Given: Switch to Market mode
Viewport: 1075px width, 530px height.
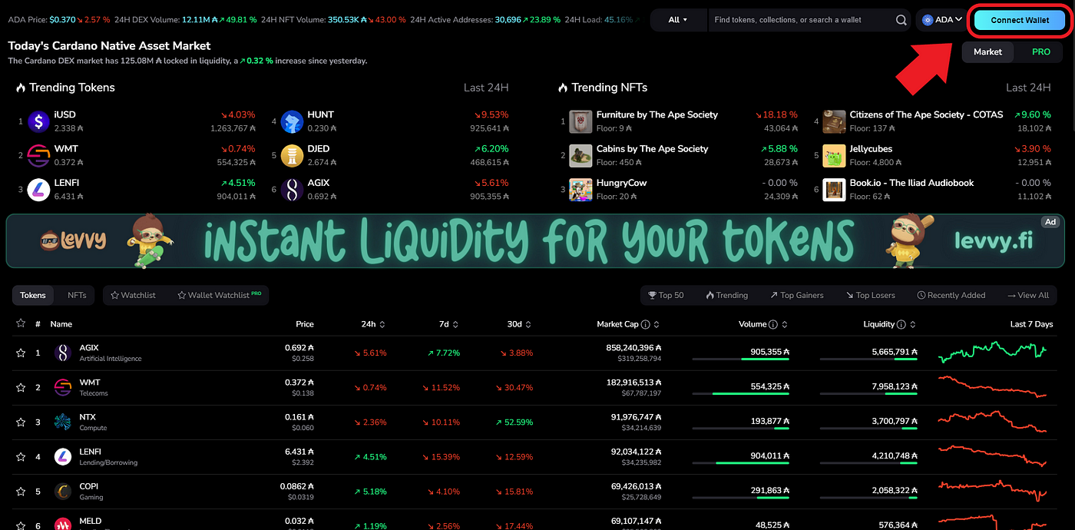Looking at the screenshot, I should pos(987,52).
